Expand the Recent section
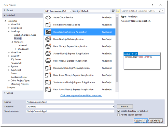The height and width of the screenshot is (127, 168). 5,10
